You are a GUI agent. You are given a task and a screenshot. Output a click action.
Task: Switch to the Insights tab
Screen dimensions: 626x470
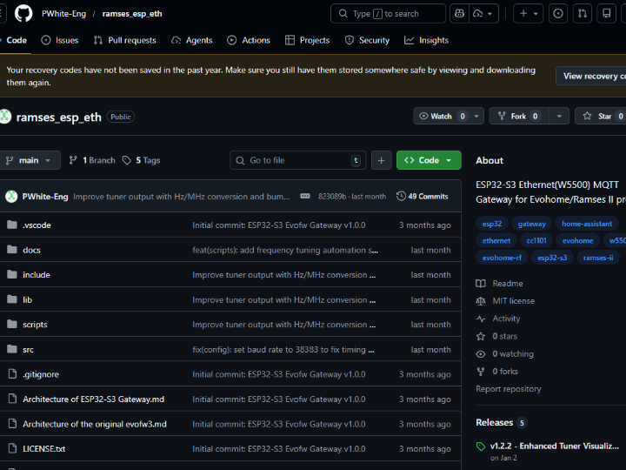coord(426,40)
